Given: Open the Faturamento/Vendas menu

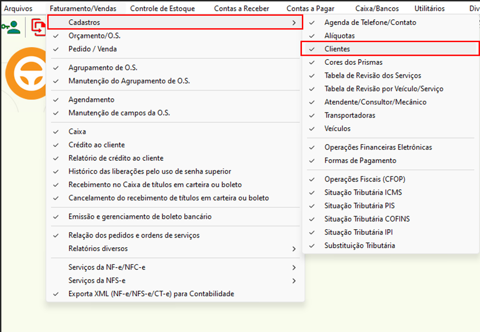Looking at the screenshot, I should tap(83, 9).
